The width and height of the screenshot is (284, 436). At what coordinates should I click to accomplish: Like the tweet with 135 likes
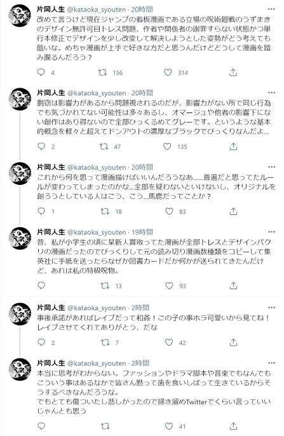coord(167,146)
